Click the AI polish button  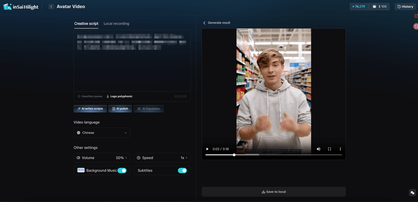click(x=120, y=109)
